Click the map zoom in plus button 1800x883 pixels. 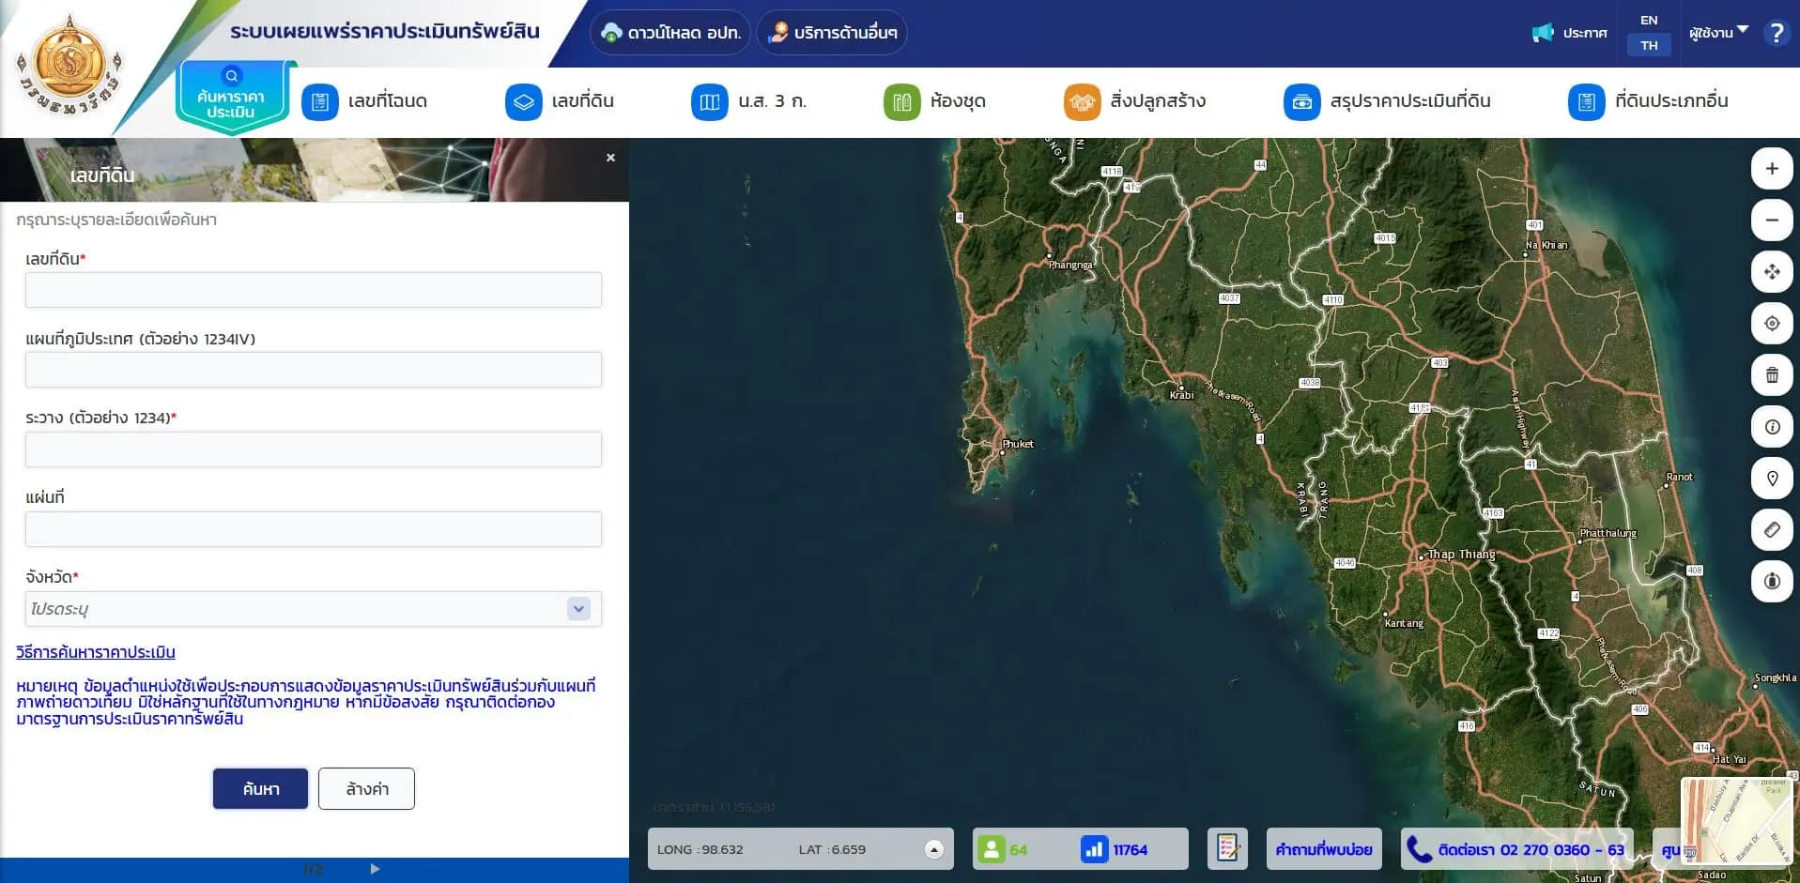point(1772,169)
